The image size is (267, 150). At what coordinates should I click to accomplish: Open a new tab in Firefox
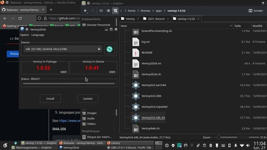pos(51,10)
